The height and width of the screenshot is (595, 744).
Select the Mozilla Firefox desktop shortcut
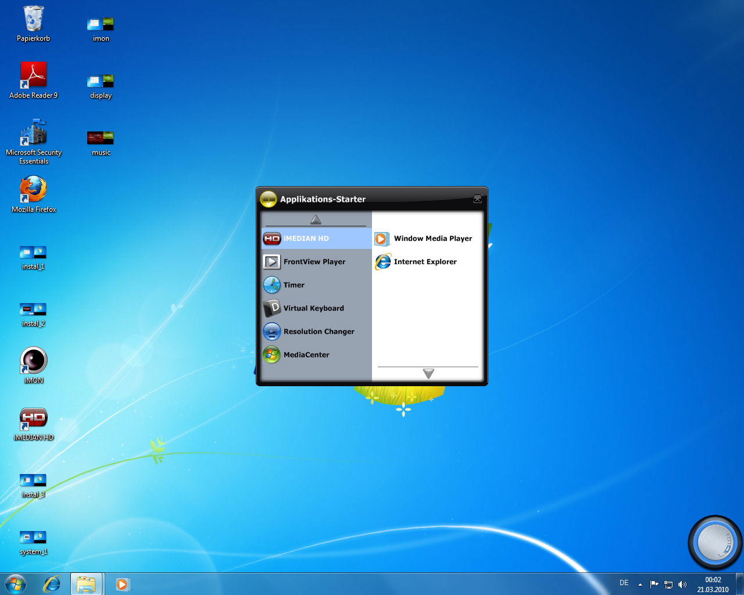(x=34, y=194)
